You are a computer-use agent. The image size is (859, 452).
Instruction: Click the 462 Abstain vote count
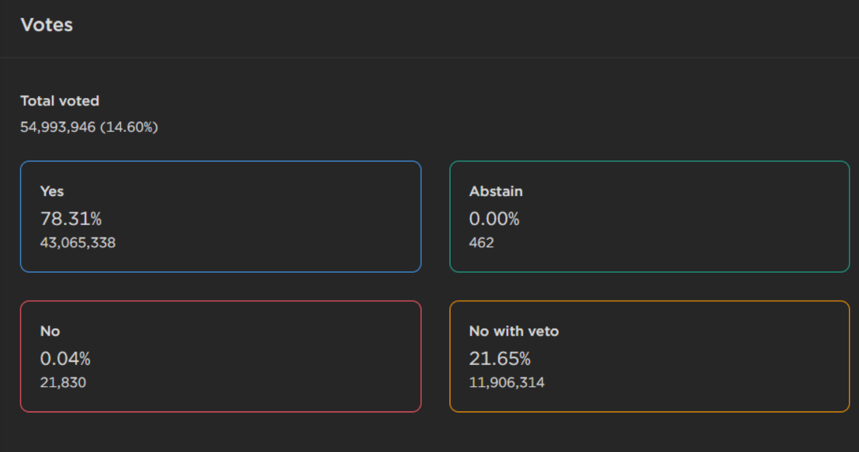[x=481, y=243]
